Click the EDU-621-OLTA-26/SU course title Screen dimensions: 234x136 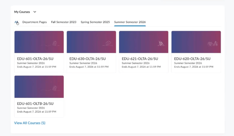[x=140, y=59]
